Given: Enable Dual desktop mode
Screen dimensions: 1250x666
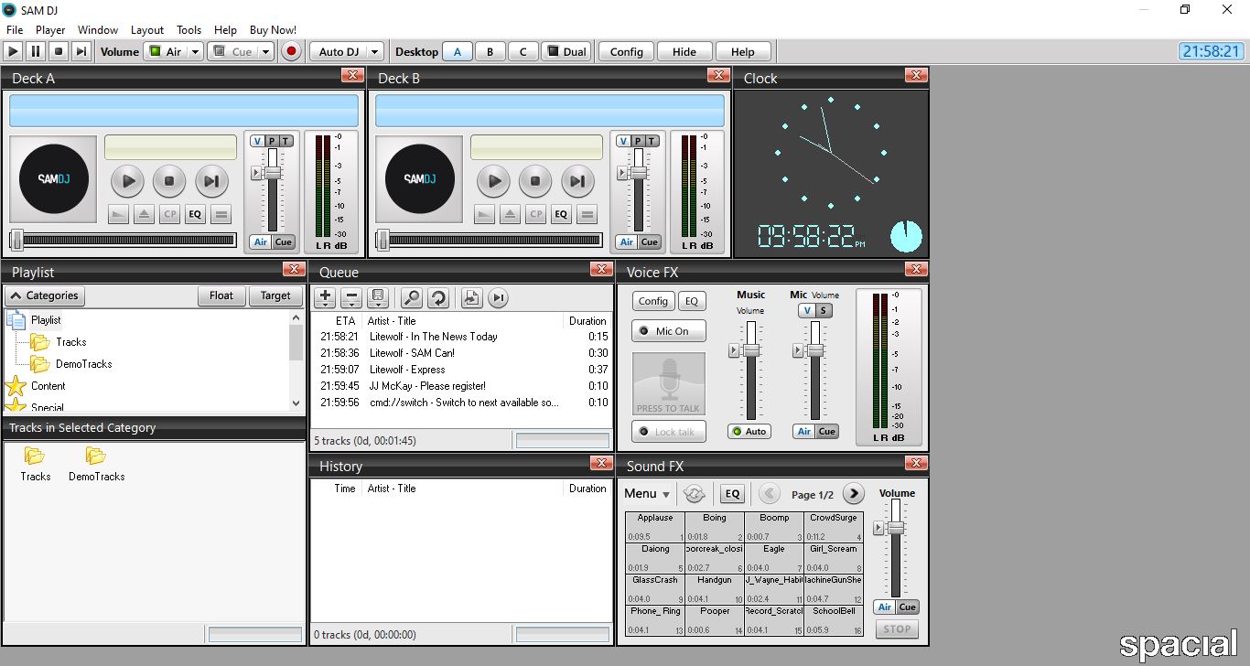Looking at the screenshot, I should 566,52.
